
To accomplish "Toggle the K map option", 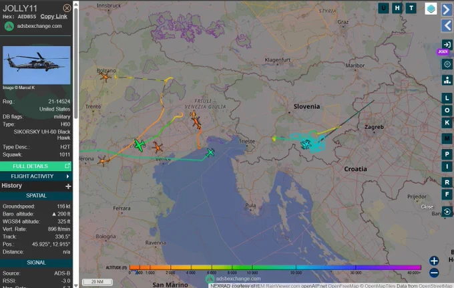I will pos(447,123).
